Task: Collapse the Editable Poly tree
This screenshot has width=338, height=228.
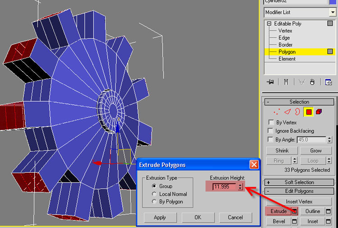Action: pyautogui.click(x=269, y=23)
